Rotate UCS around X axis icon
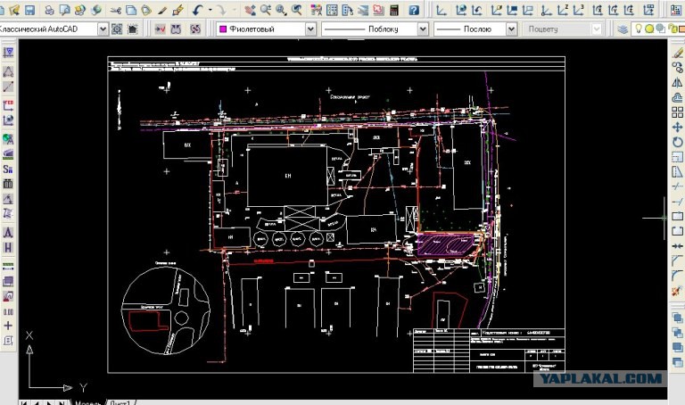The height and width of the screenshot is (405, 685). 598,10
